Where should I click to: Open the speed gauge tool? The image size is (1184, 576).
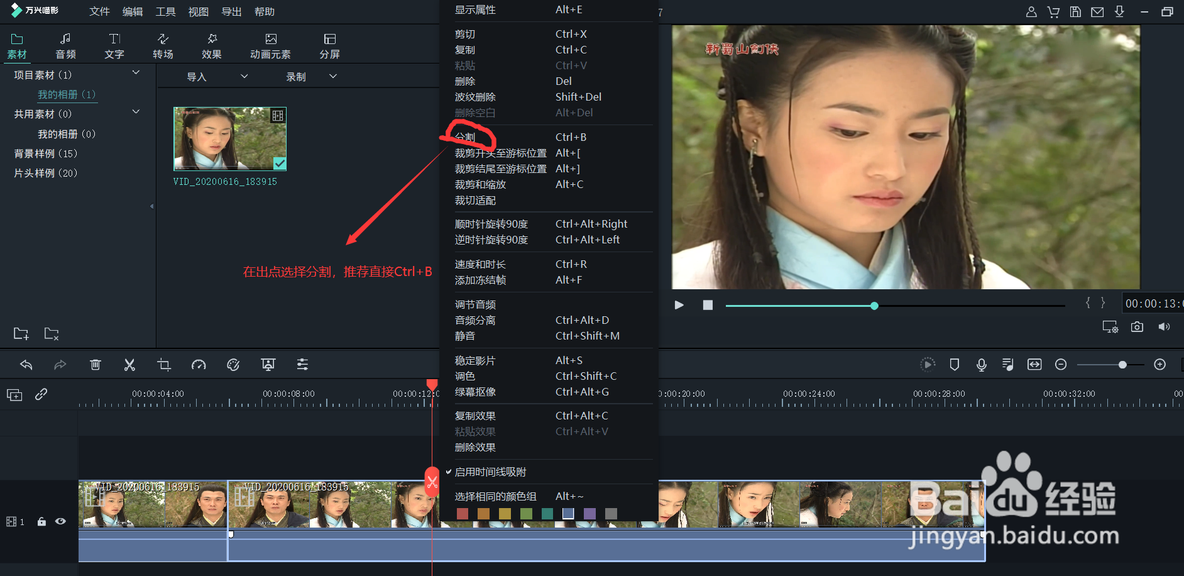(199, 365)
